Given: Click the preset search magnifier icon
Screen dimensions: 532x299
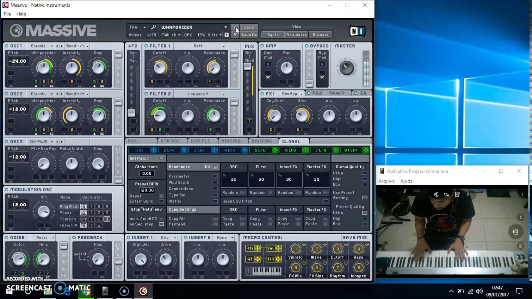Looking at the screenshot, I should click(x=153, y=27).
